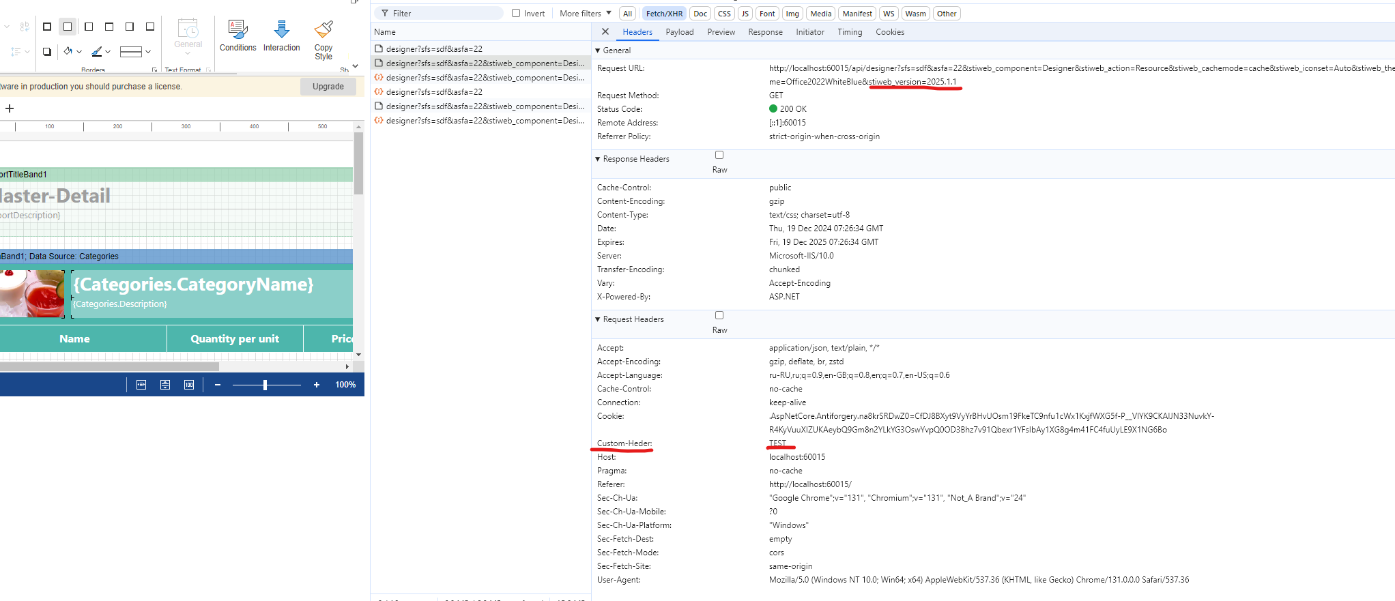Toggle Raw view for Response Headers
Image resolution: width=1395 pixels, height=601 pixels.
pyautogui.click(x=719, y=156)
